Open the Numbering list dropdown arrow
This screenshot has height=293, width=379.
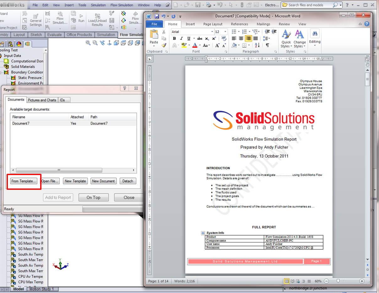(x=250, y=32)
